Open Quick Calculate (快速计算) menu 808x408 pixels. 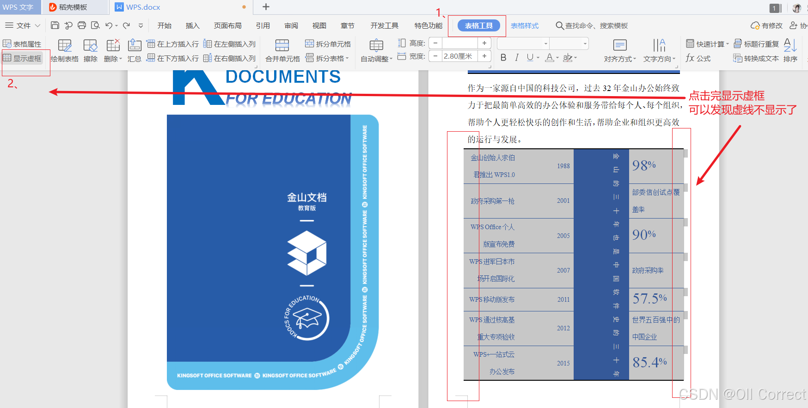coord(707,44)
